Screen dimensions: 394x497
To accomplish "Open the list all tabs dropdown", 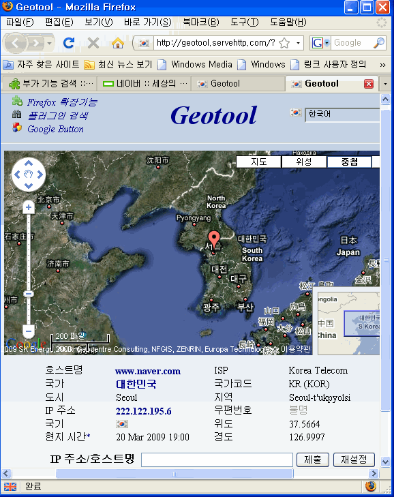I will tap(385, 84).
